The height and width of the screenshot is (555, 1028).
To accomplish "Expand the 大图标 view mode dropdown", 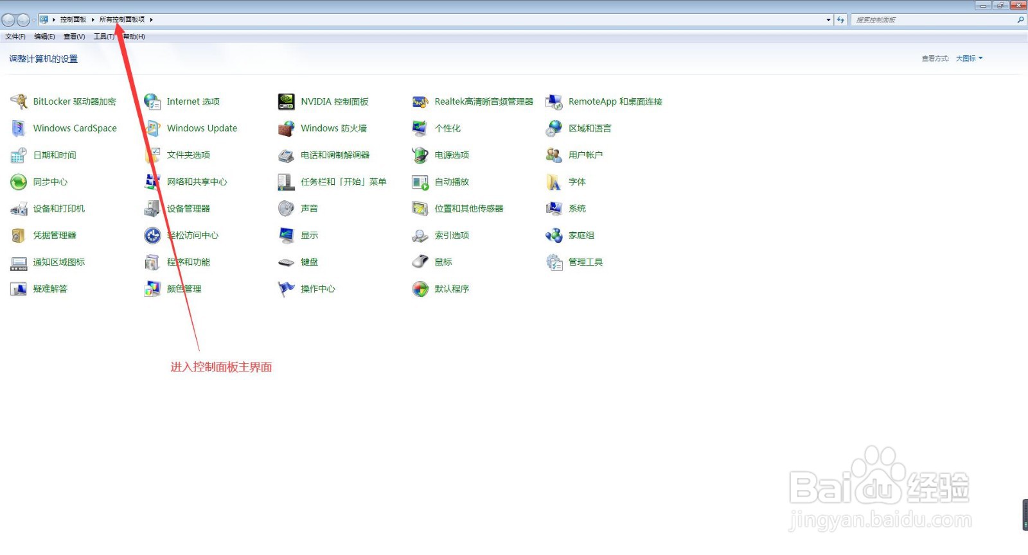I will 969,58.
